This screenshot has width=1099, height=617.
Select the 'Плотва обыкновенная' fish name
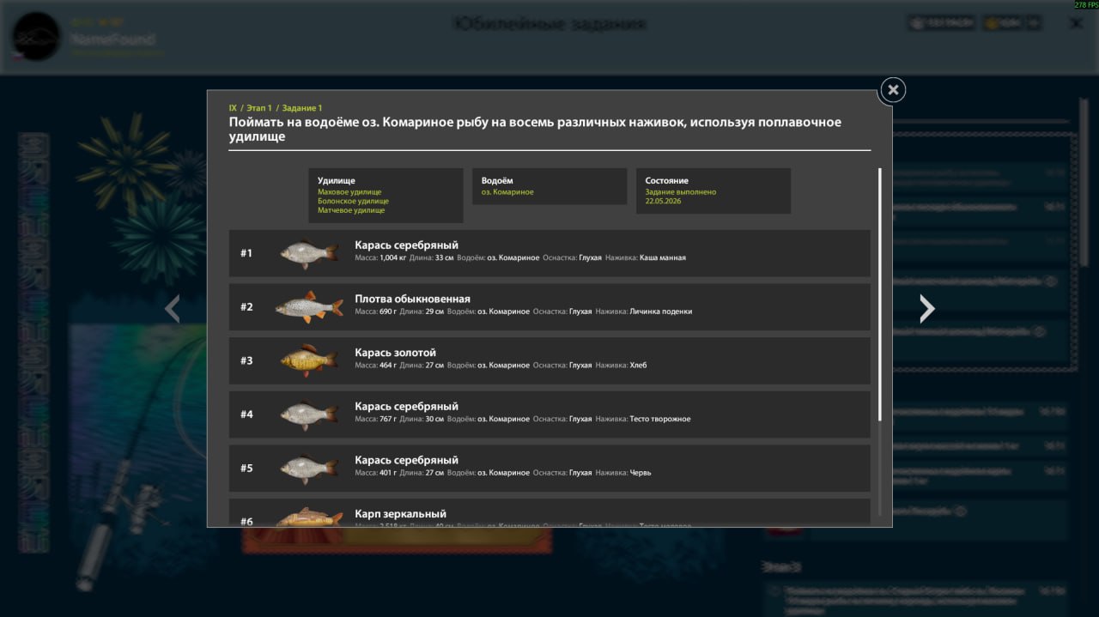pos(413,299)
